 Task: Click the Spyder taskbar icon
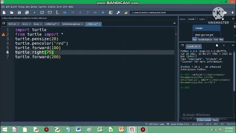[x=132, y=130]
